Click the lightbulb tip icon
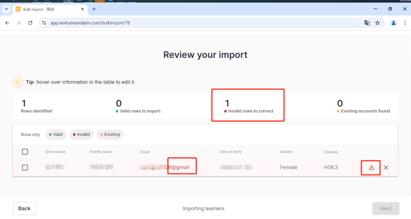Image resolution: width=411 pixels, height=219 pixels. (18, 82)
